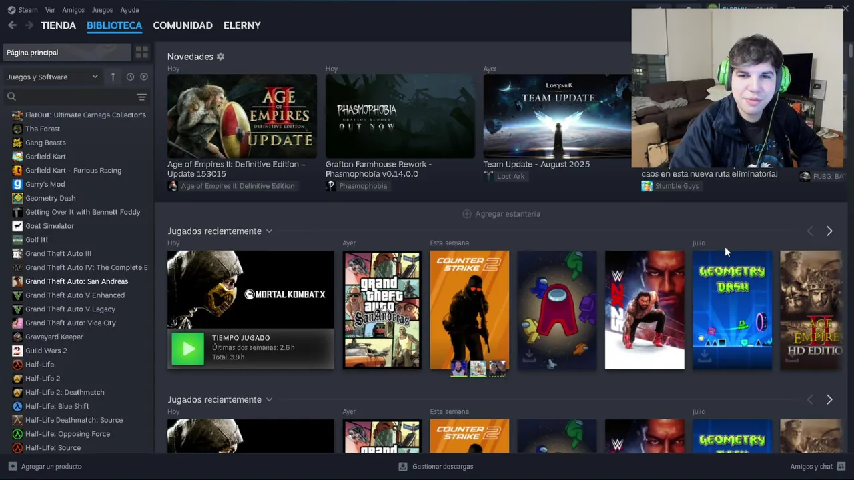Select Grand Theft Auto V Enhanced

[x=75, y=295]
